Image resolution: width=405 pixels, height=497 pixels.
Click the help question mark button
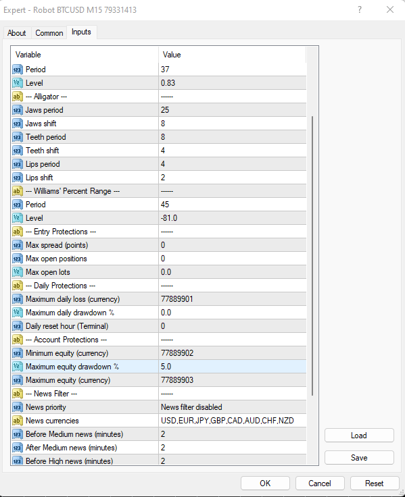pos(360,9)
